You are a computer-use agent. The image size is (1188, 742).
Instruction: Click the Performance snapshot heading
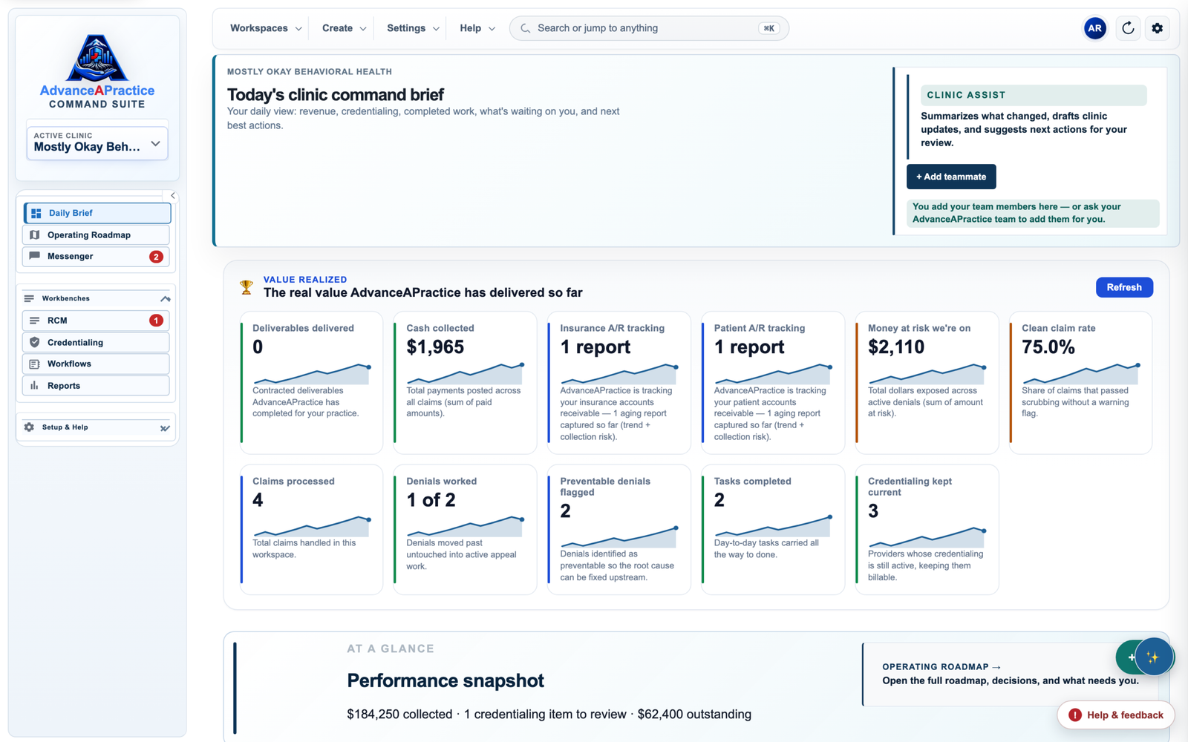click(446, 680)
